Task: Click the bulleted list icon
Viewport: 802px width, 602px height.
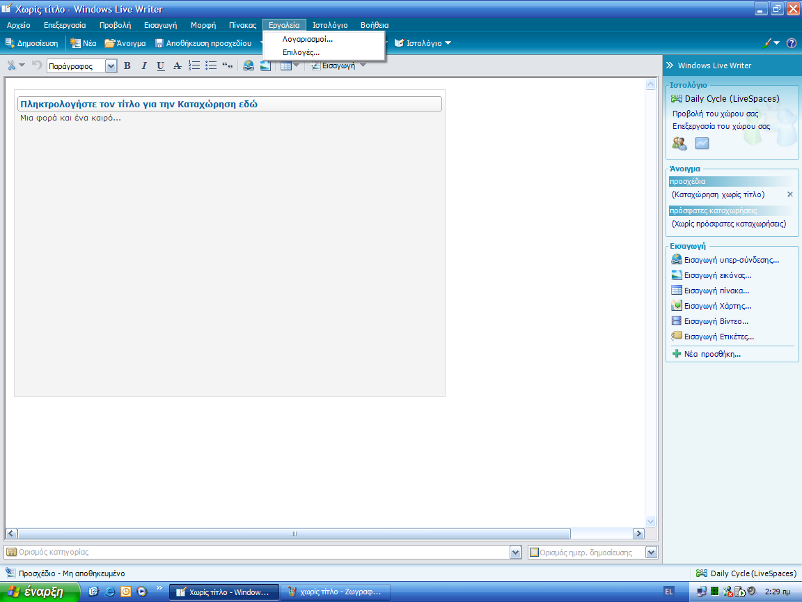Action: [211, 66]
